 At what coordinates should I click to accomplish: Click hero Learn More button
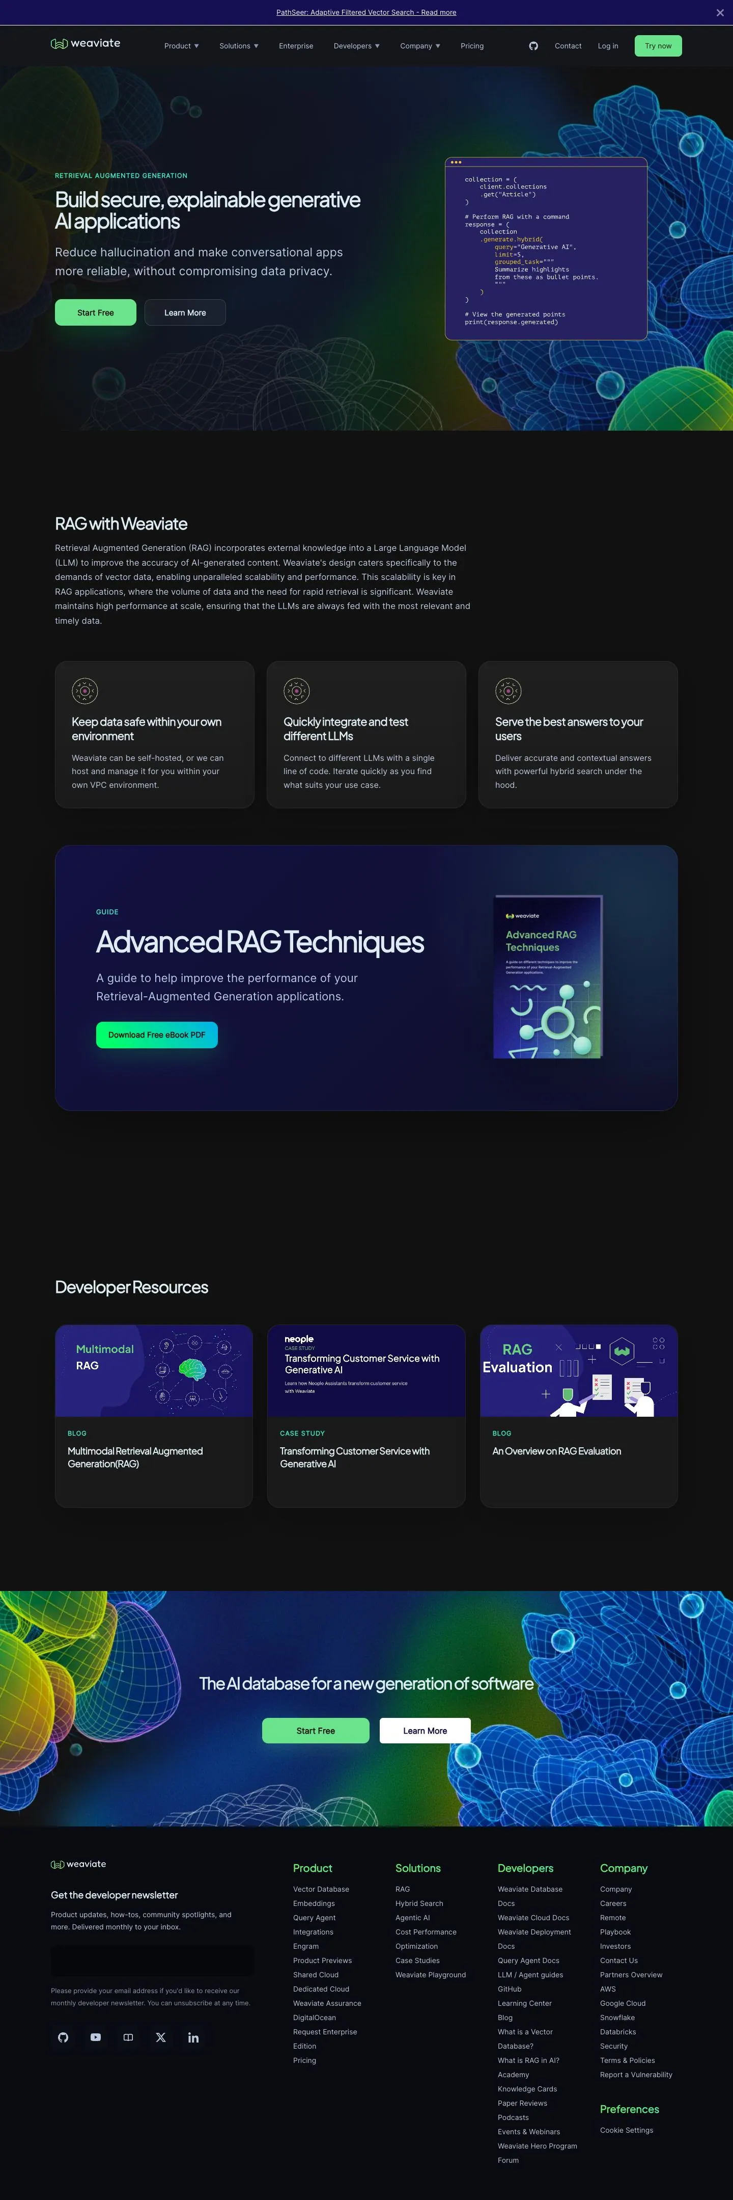185,312
